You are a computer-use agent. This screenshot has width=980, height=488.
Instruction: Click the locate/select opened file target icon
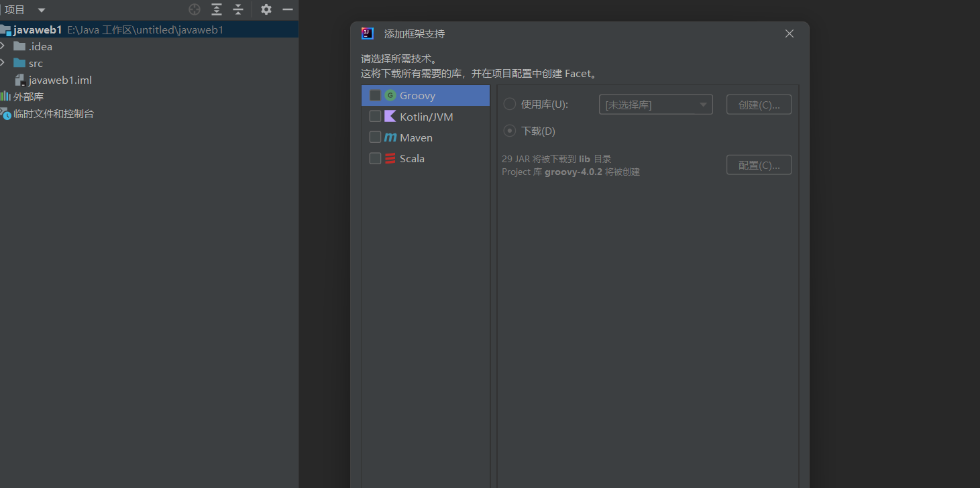click(x=195, y=9)
